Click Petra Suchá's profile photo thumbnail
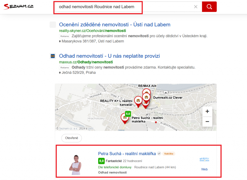Image resolution: width=247 pixels, height=180 pixels. tap(75, 165)
